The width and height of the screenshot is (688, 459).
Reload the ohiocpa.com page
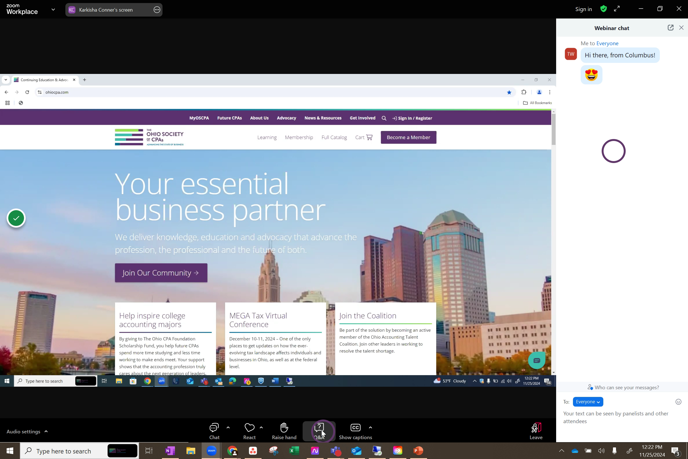click(x=27, y=92)
